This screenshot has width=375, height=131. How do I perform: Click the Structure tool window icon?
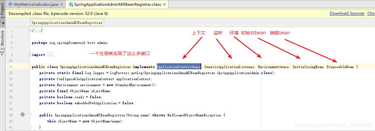3,53
